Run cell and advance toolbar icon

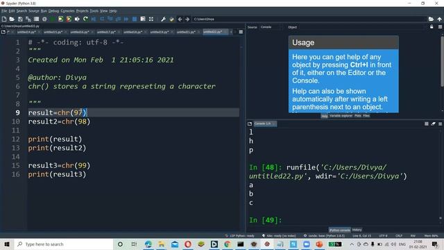pyautogui.click(x=69, y=19)
